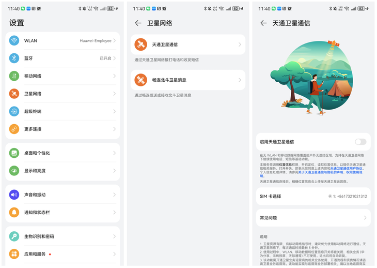Tap the 生物识别和密码 key icon

tap(14, 236)
